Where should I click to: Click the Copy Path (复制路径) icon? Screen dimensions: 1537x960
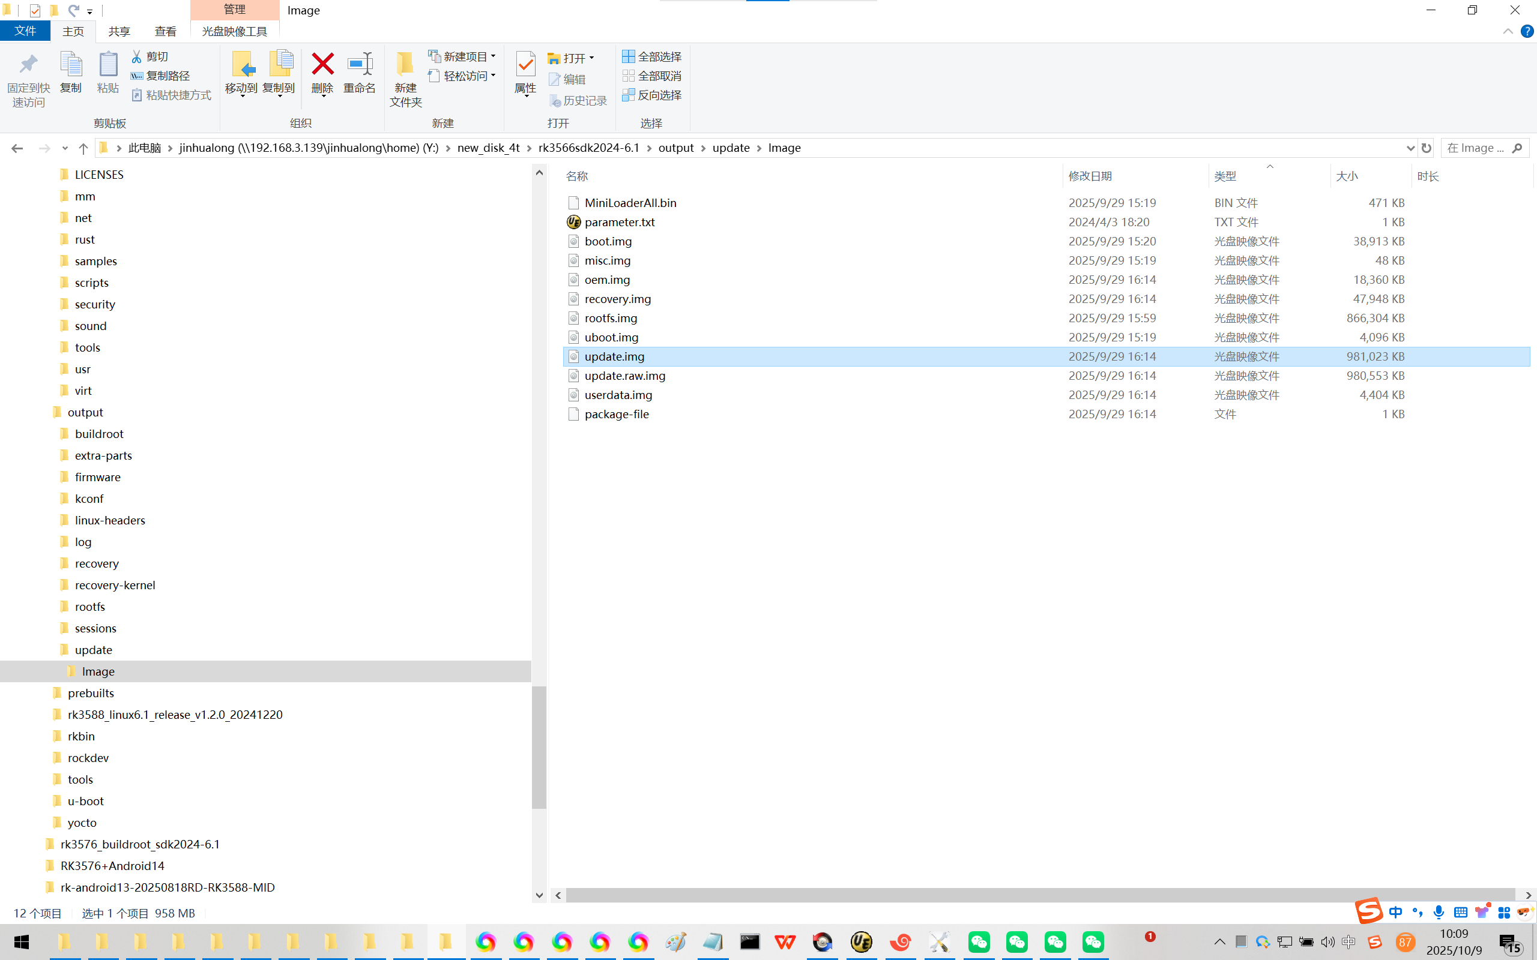pos(136,76)
